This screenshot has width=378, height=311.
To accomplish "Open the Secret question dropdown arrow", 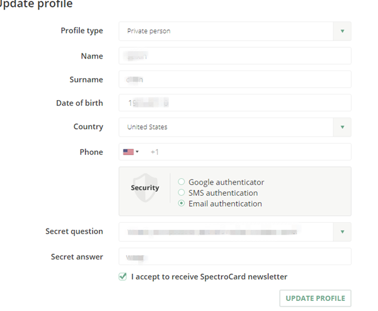I will [x=342, y=232].
